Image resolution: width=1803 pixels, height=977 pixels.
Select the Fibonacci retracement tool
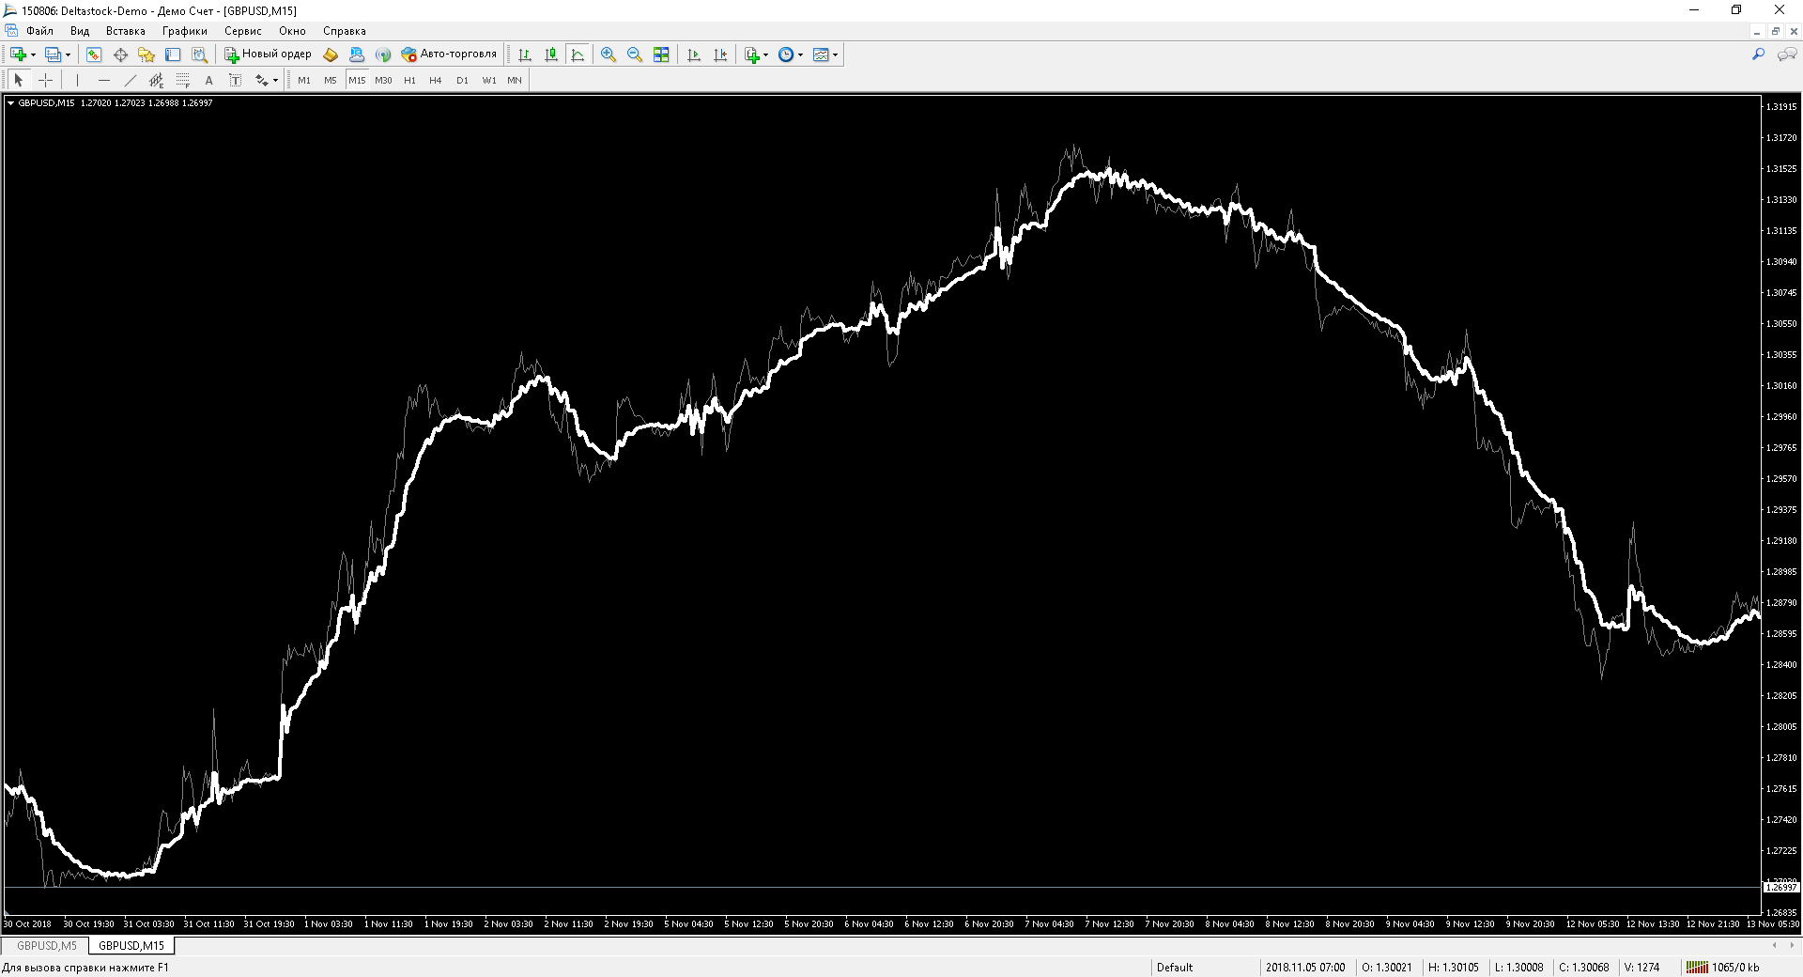click(x=182, y=80)
